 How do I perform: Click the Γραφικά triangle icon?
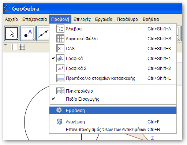[x=60, y=58]
